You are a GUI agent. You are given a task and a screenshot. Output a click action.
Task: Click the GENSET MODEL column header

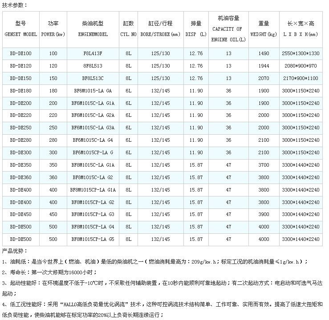click(20, 28)
